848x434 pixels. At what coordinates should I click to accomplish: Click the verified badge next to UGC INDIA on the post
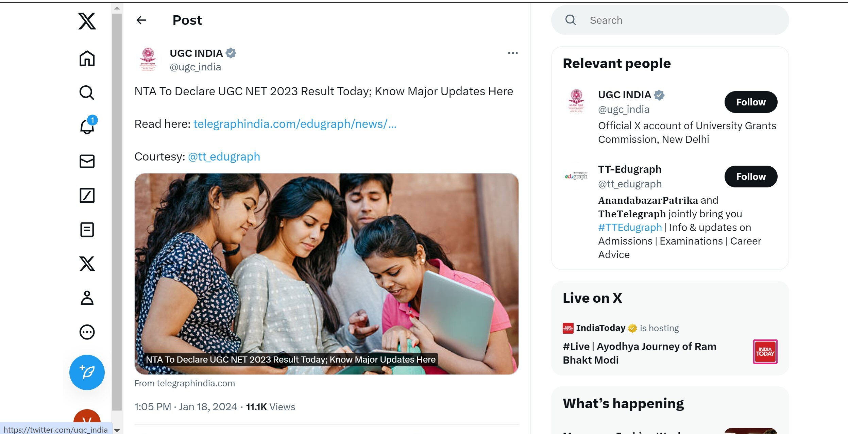coord(231,53)
